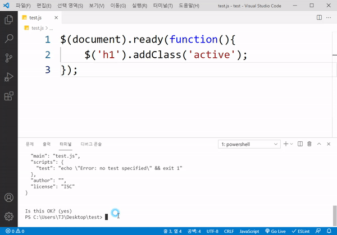
Task: Click the feedback icon in status bar
Action: pyautogui.click(x=318, y=231)
